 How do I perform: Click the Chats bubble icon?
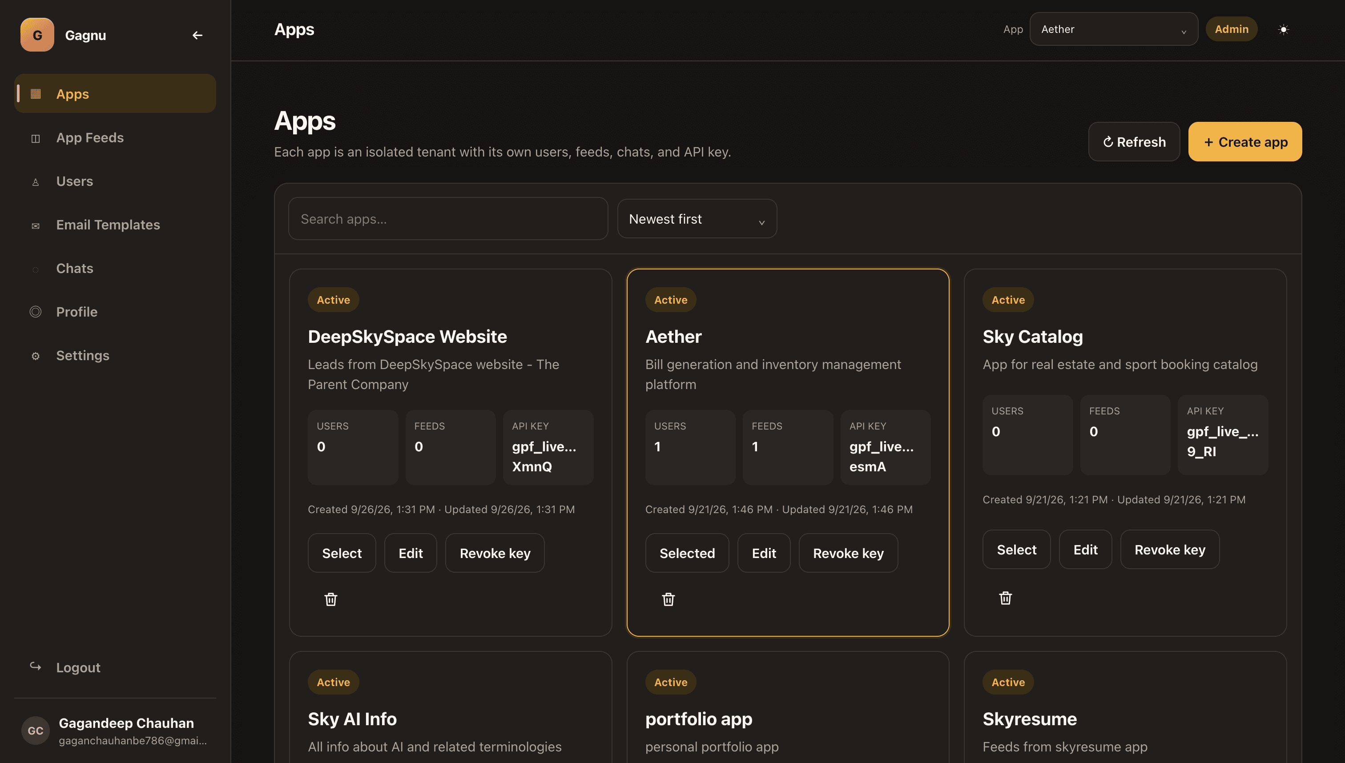[36, 269]
